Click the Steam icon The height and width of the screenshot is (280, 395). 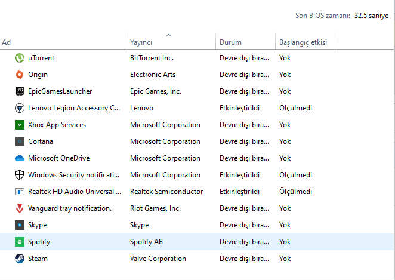click(x=20, y=259)
